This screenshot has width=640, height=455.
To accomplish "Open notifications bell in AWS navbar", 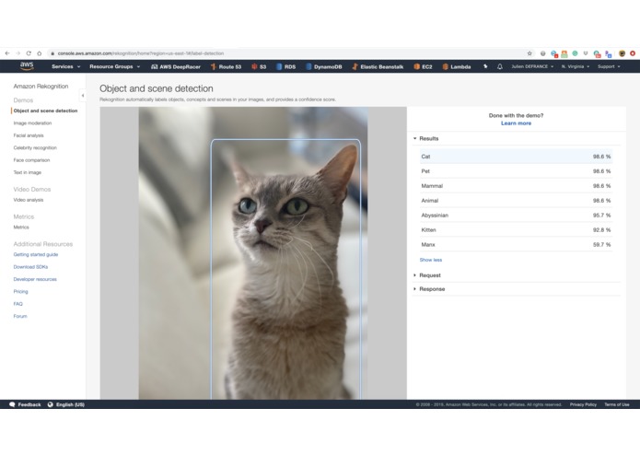I will click(500, 66).
